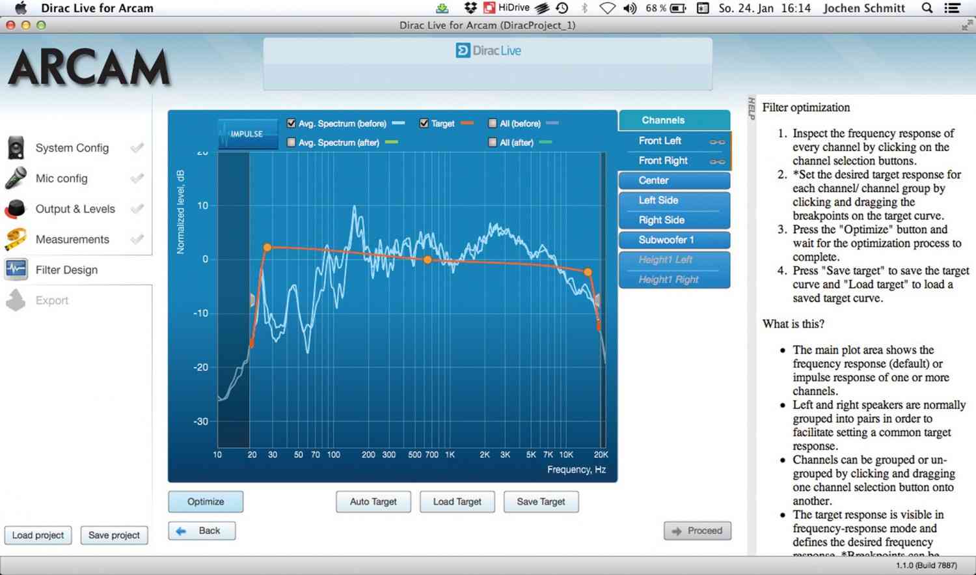The image size is (976, 575).
Task: Click the left frequency-range limit handle
Action: [252, 300]
